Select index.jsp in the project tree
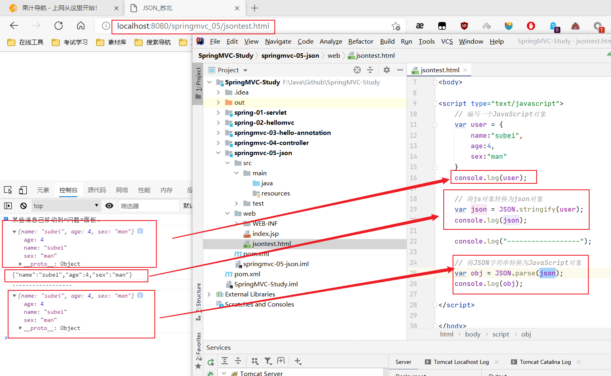611x376 pixels. pos(265,234)
